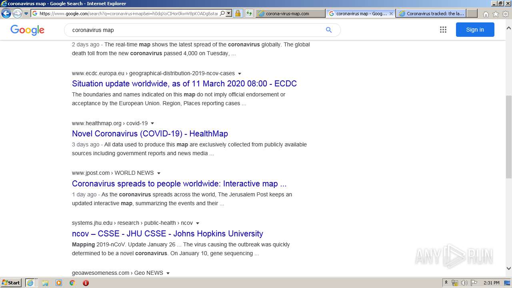The width and height of the screenshot is (512, 288).
Task: Go forward with the Forward arrow button
Action: coord(17,13)
